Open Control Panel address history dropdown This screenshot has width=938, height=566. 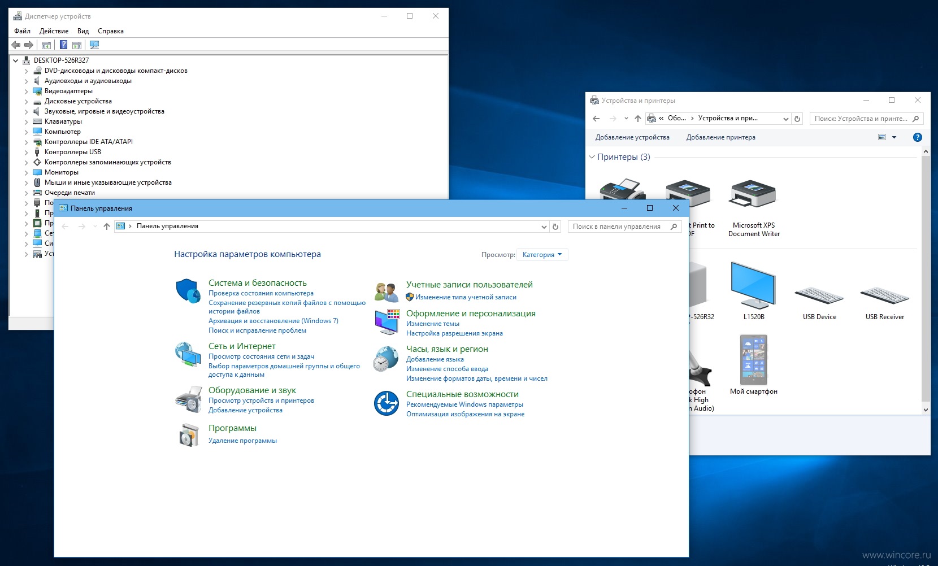(544, 227)
